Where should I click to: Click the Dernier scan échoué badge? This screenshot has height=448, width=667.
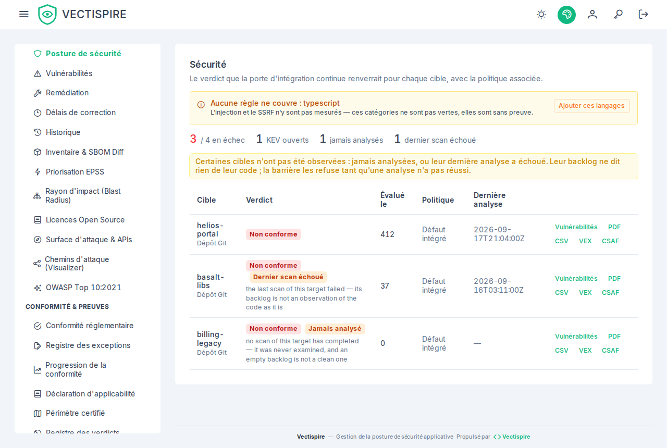click(x=288, y=277)
